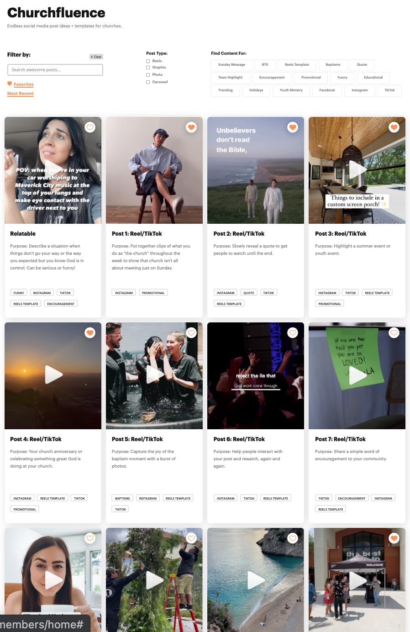
Task: Favorite the "Post 5" baptism post
Action: point(191,333)
